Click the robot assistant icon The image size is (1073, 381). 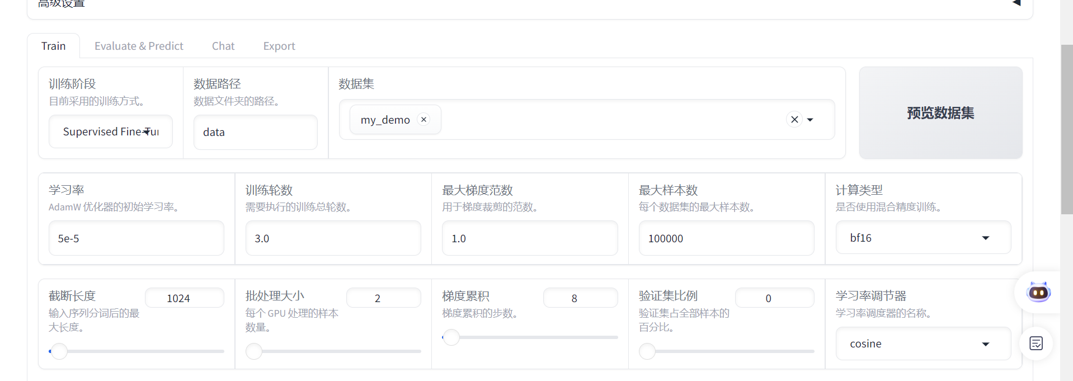pos(1038,292)
